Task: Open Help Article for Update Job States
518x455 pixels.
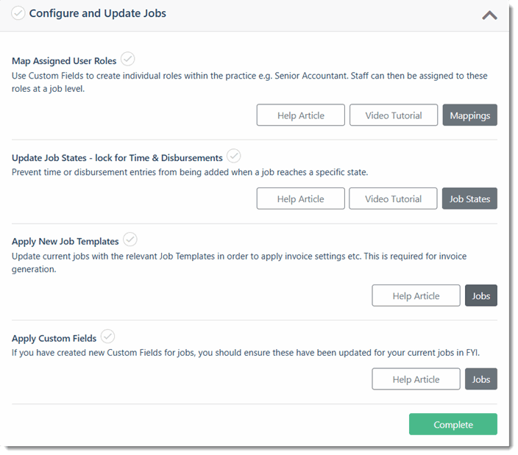Action: pyautogui.click(x=301, y=198)
